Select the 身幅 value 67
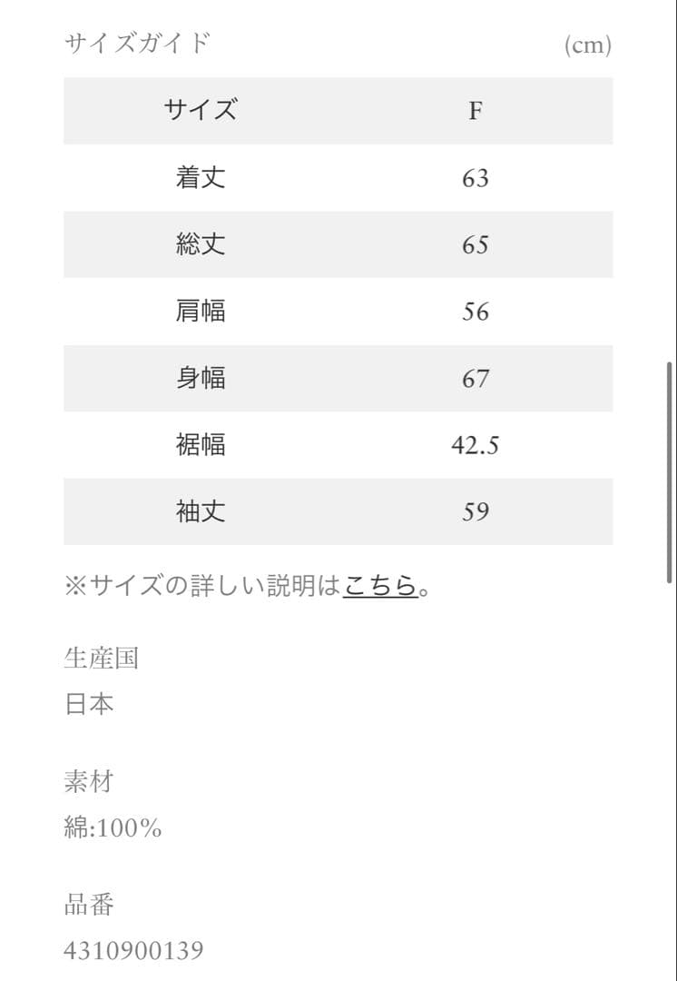The image size is (677, 981). pos(475,379)
